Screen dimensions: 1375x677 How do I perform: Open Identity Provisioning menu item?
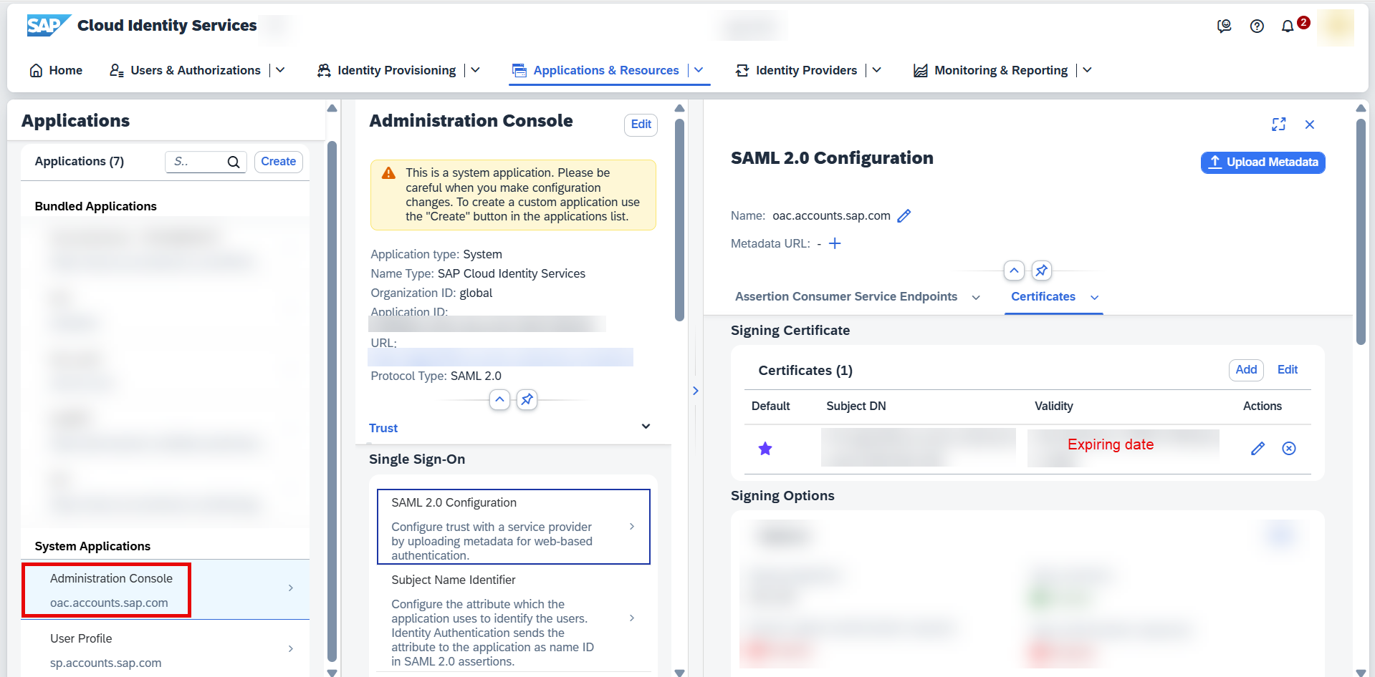click(387, 70)
